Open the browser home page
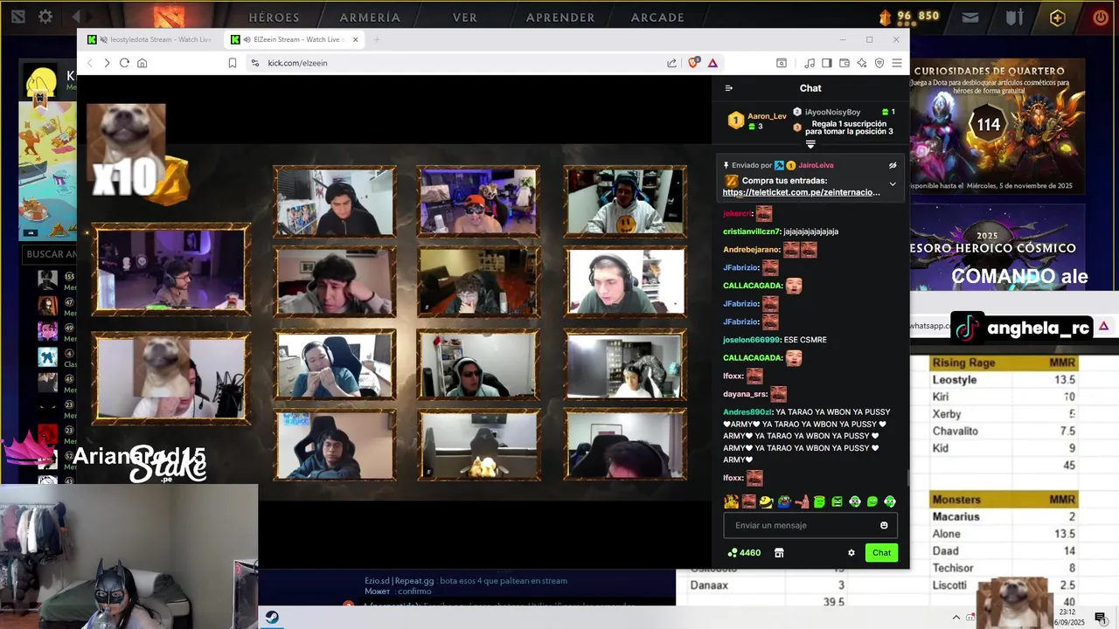This screenshot has height=629, width=1119. [142, 63]
